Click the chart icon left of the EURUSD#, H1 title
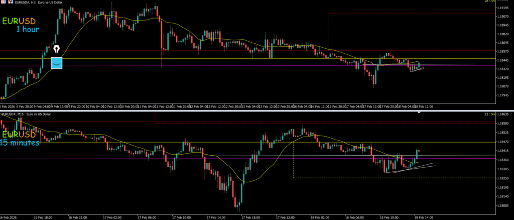Image resolution: width=514 pixels, height=220 pixels. (x=12, y=4)
